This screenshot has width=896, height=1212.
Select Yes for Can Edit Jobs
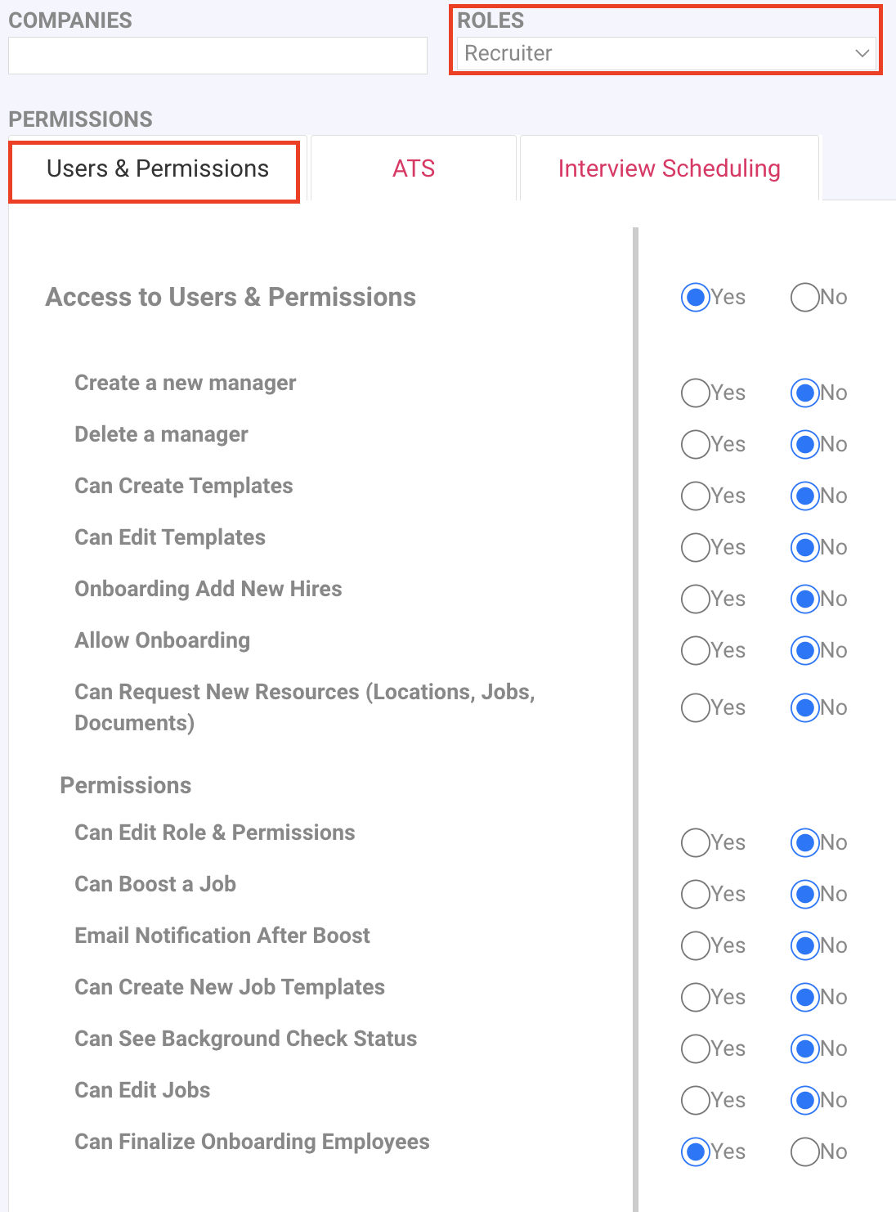tap(695, 1101)
